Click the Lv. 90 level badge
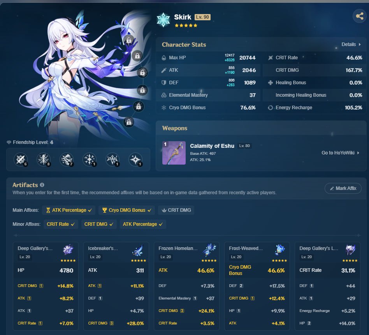369x335 pixels. point(202,17)
